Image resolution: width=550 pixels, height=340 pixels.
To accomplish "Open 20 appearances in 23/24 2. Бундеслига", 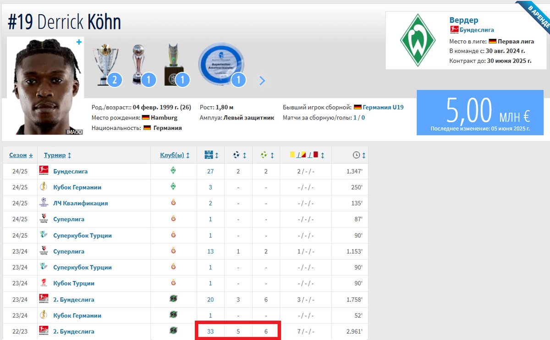I will point(211,300).
